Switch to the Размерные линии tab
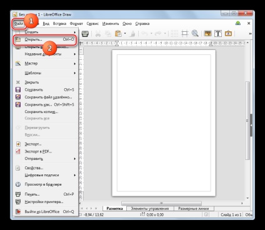The image size is (265, 230). pyautogui.click(x=194, y=208)
